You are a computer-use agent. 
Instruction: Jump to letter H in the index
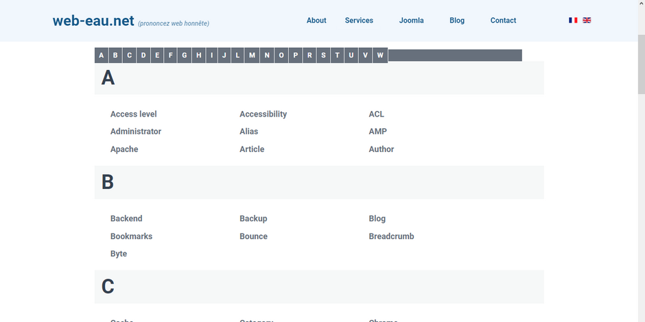pos(199,55)
